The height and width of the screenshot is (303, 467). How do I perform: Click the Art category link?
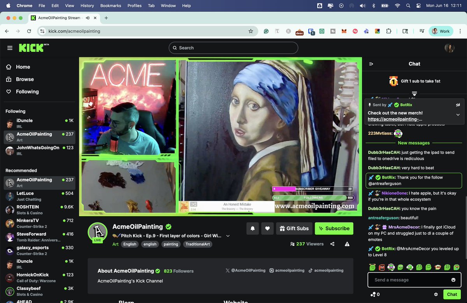115,244
